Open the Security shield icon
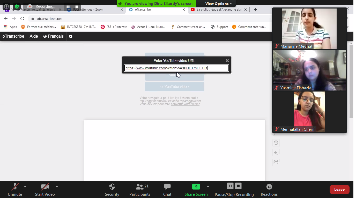The height and width of the screenshot is (198, 356). pos(112,187)
